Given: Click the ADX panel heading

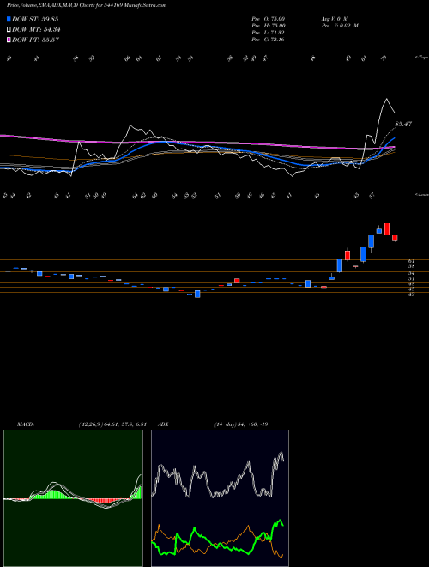Looking at the screenshot, I should pos(163,424).
